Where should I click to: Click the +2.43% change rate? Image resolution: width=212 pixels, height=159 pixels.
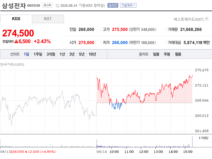point(42,41)
